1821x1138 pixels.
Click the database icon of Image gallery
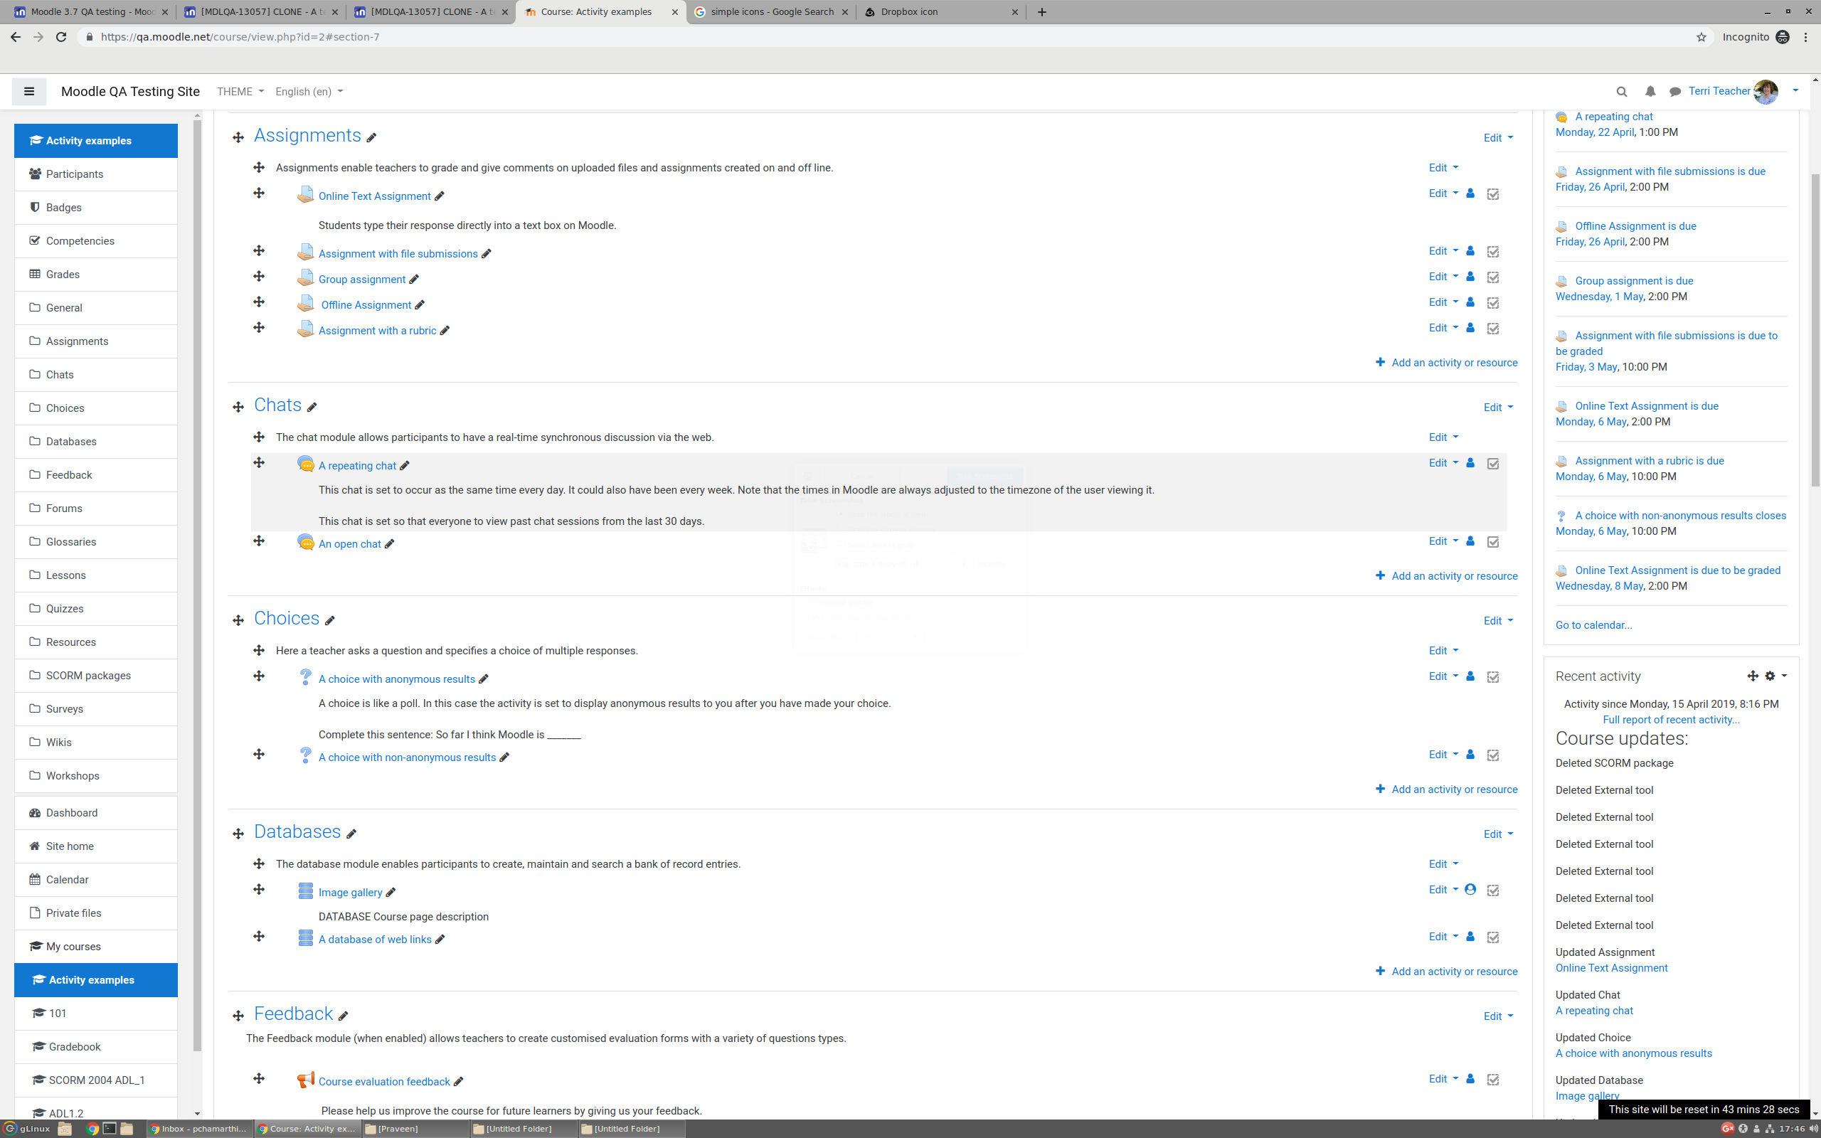click(305, 891)
